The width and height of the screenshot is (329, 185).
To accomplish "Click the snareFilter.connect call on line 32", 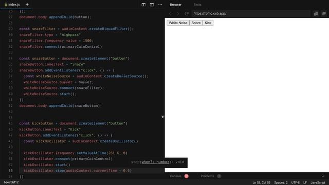I will 61,47.
